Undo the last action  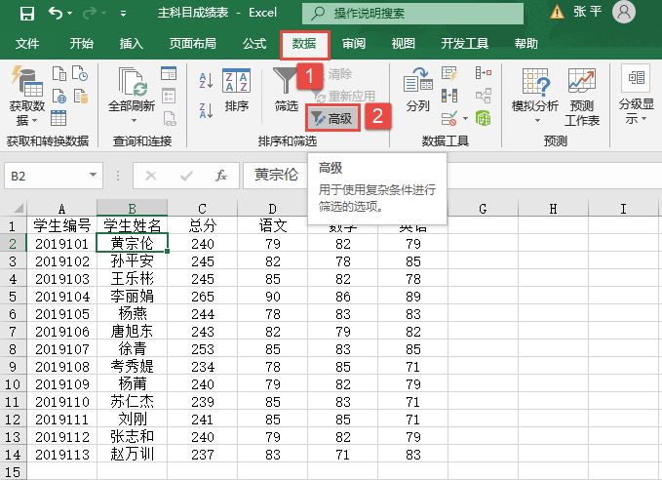coord(57,13)
